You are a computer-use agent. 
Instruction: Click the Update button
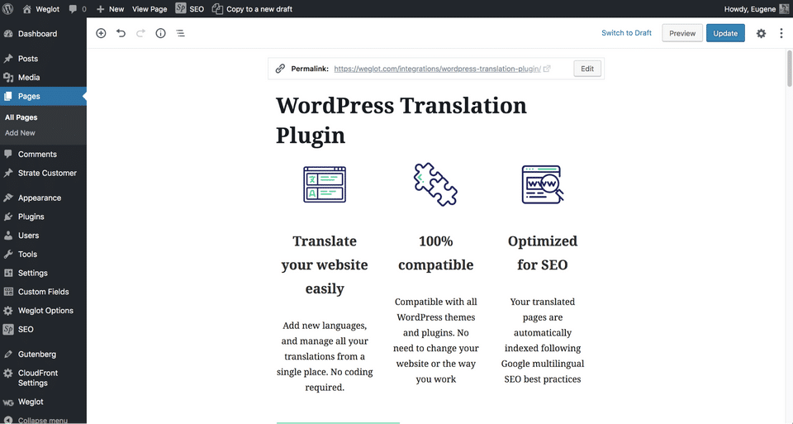[x=725, y=33]
